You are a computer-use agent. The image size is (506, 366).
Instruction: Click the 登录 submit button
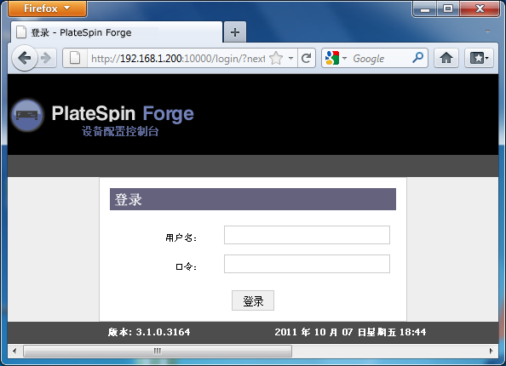[x=253, y=300]
